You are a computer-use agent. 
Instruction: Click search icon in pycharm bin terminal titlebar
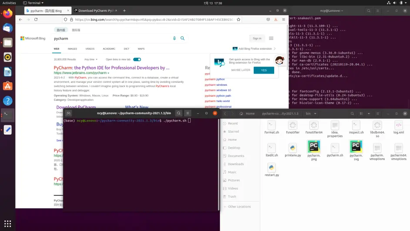coord(178,113)
